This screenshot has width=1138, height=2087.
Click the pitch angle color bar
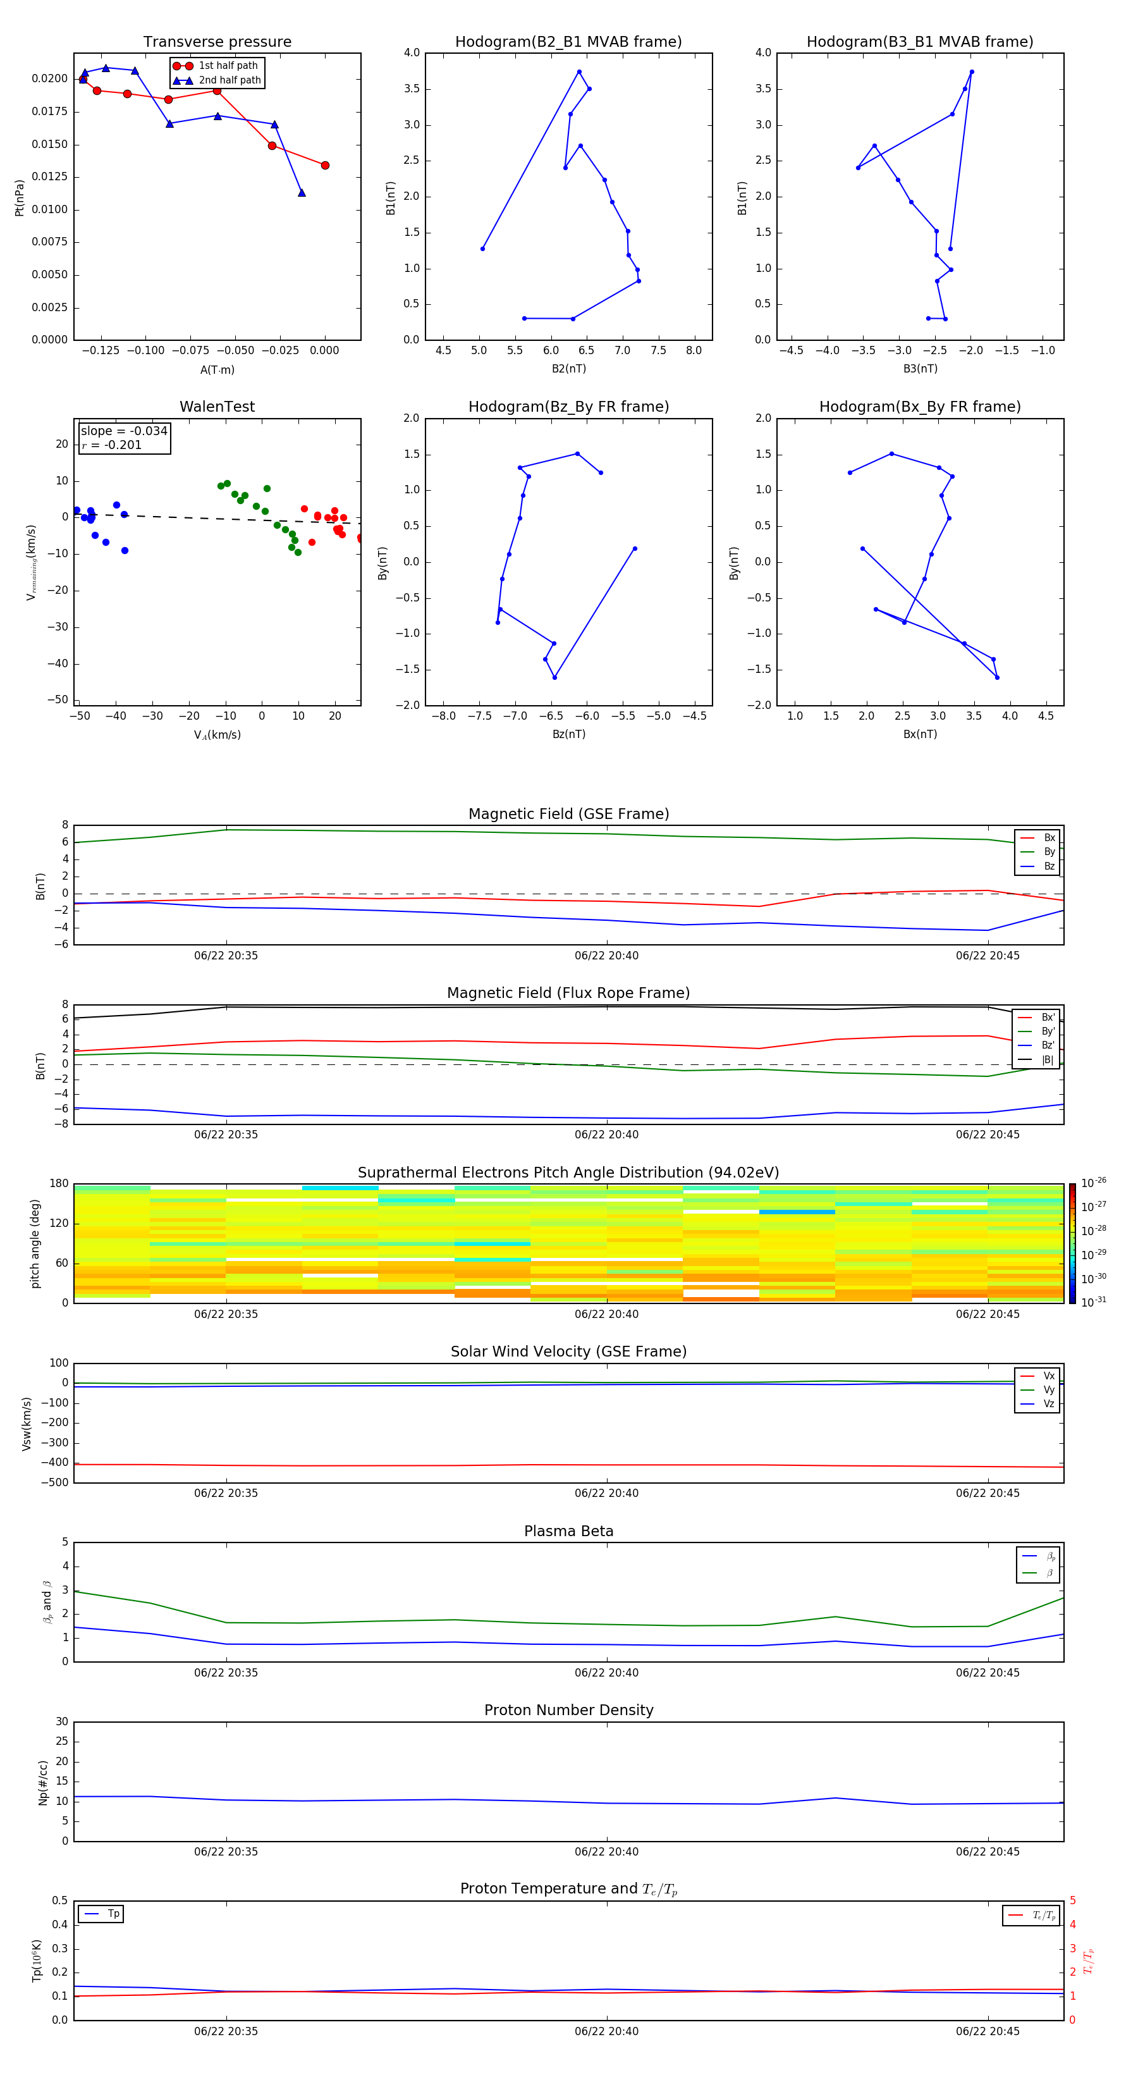[1072, 1243]
